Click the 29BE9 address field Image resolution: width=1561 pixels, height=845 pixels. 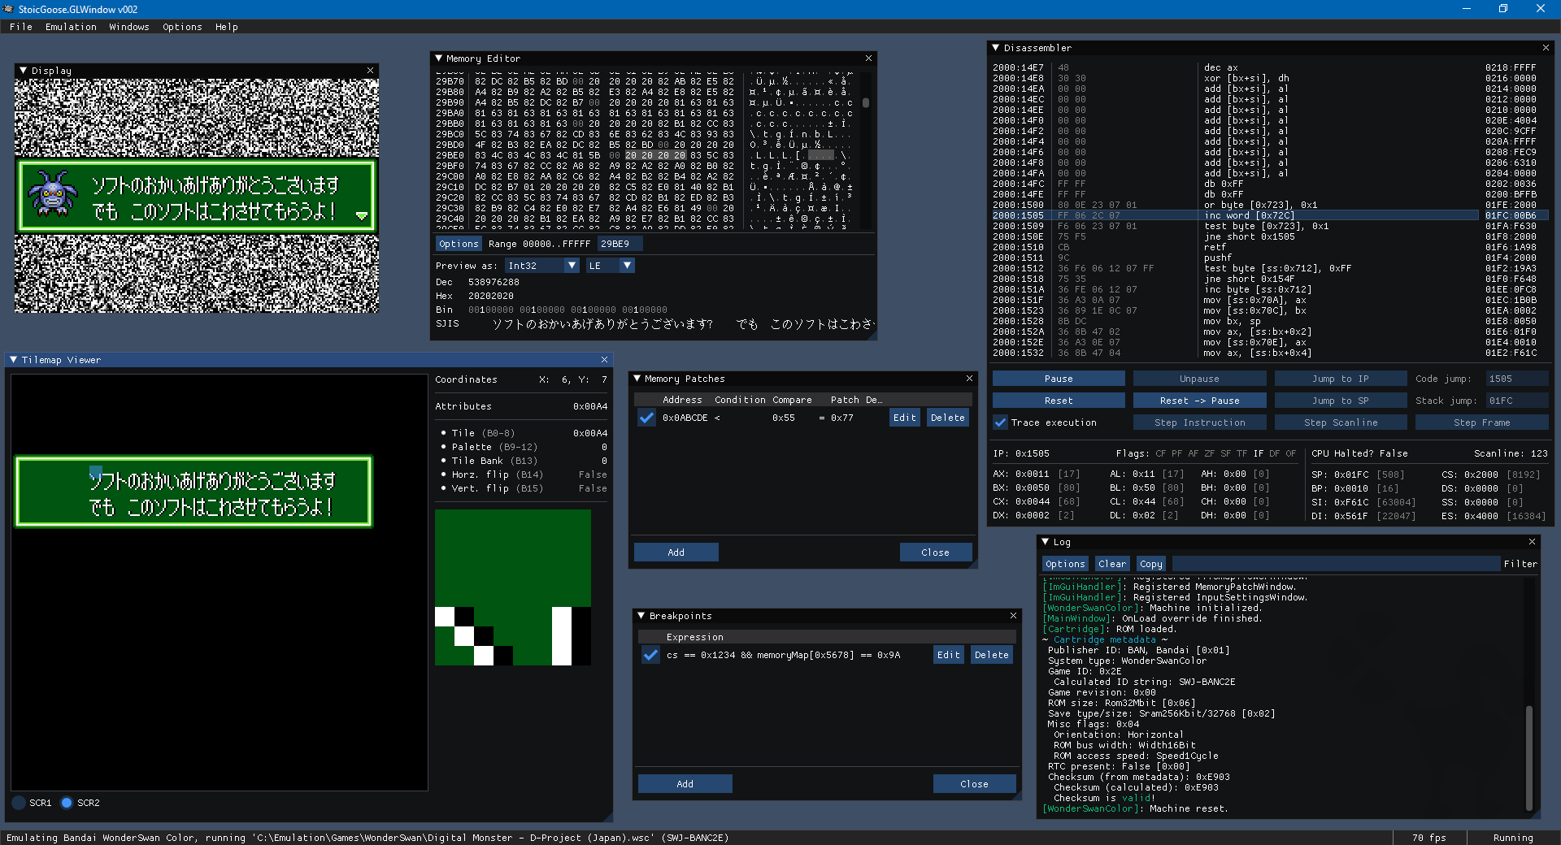(620, 244)
